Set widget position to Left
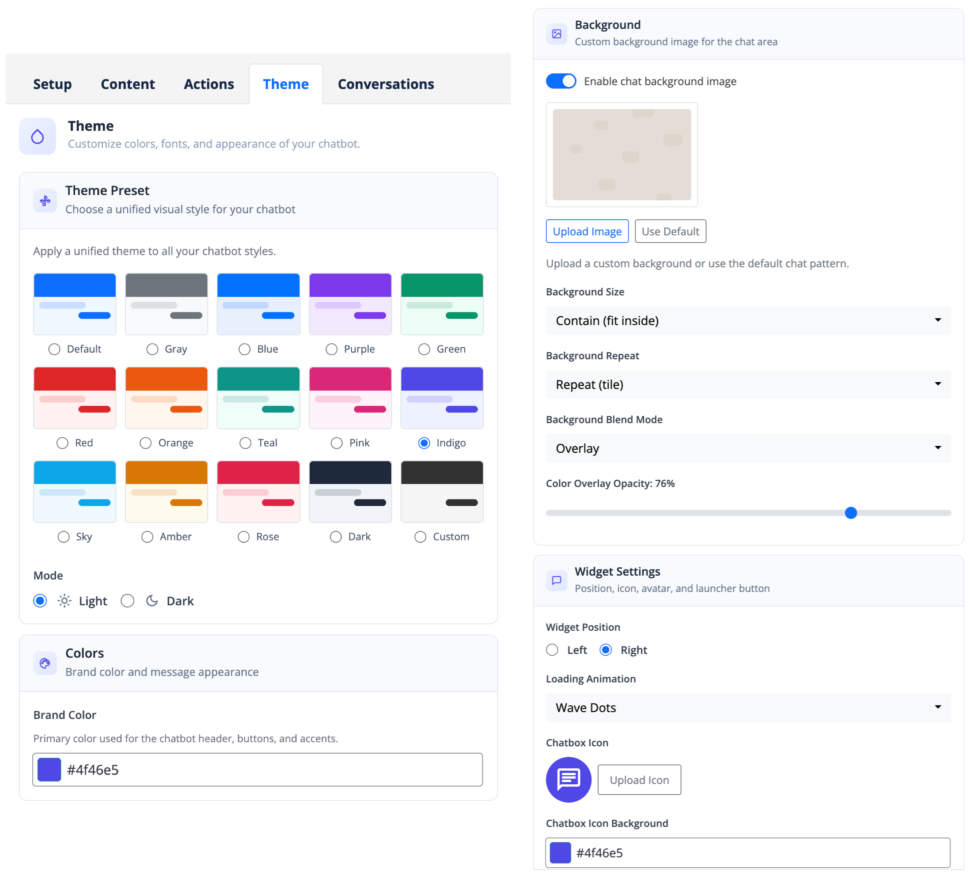Screen dimensions: 974x879 point(552,650)
